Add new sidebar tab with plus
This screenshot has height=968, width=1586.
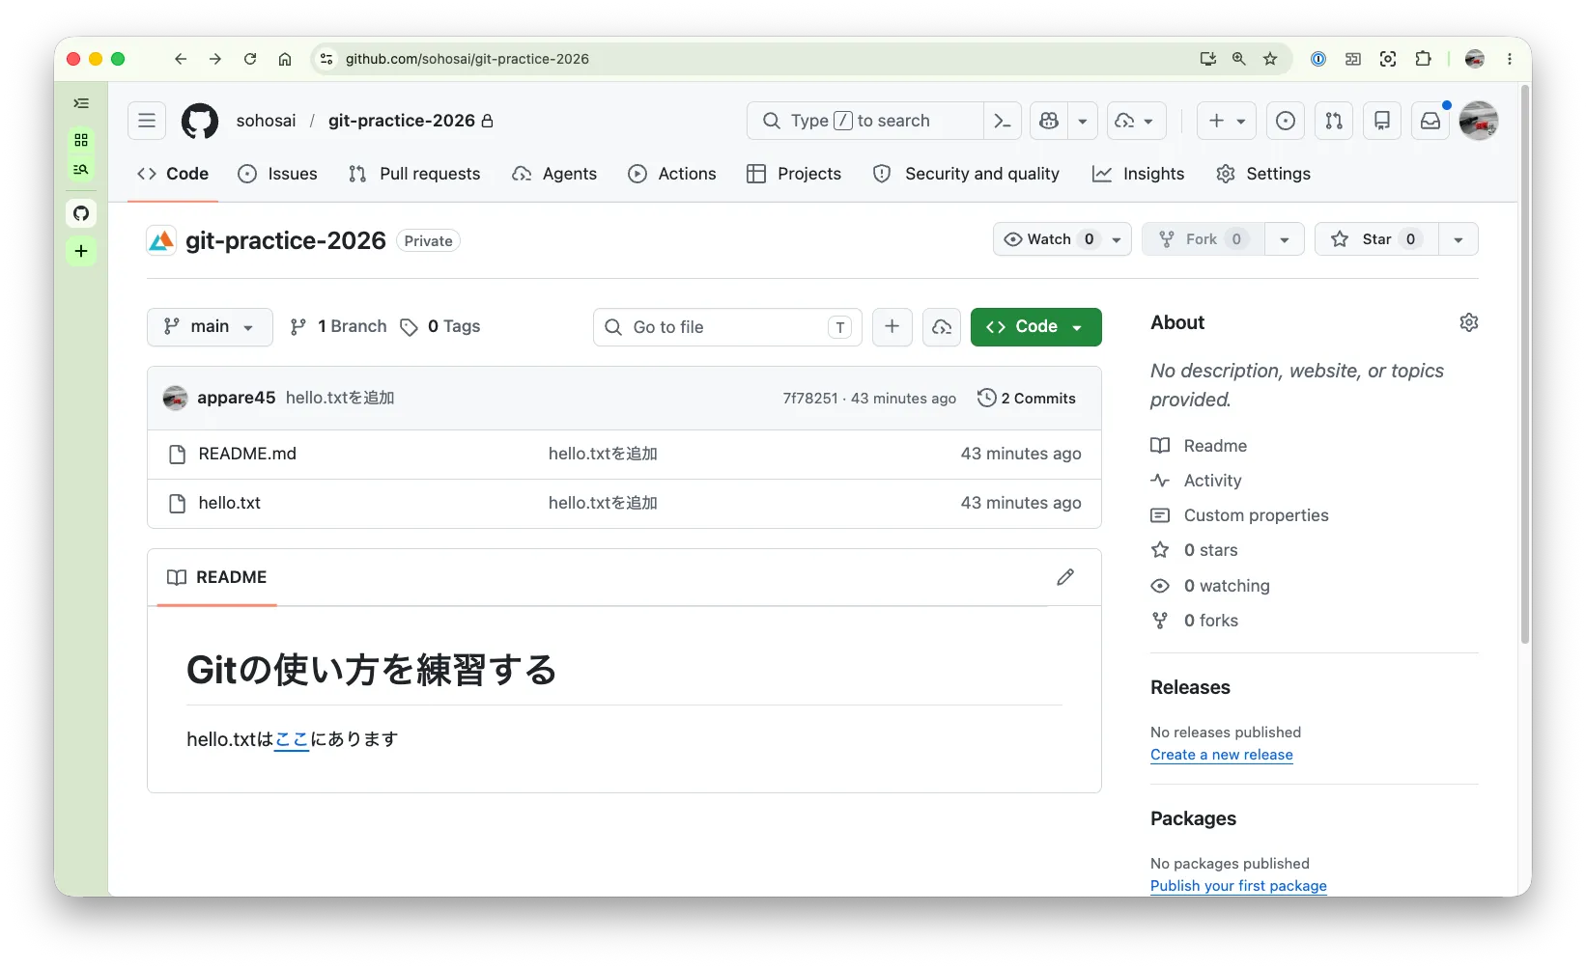click(81, 252)
